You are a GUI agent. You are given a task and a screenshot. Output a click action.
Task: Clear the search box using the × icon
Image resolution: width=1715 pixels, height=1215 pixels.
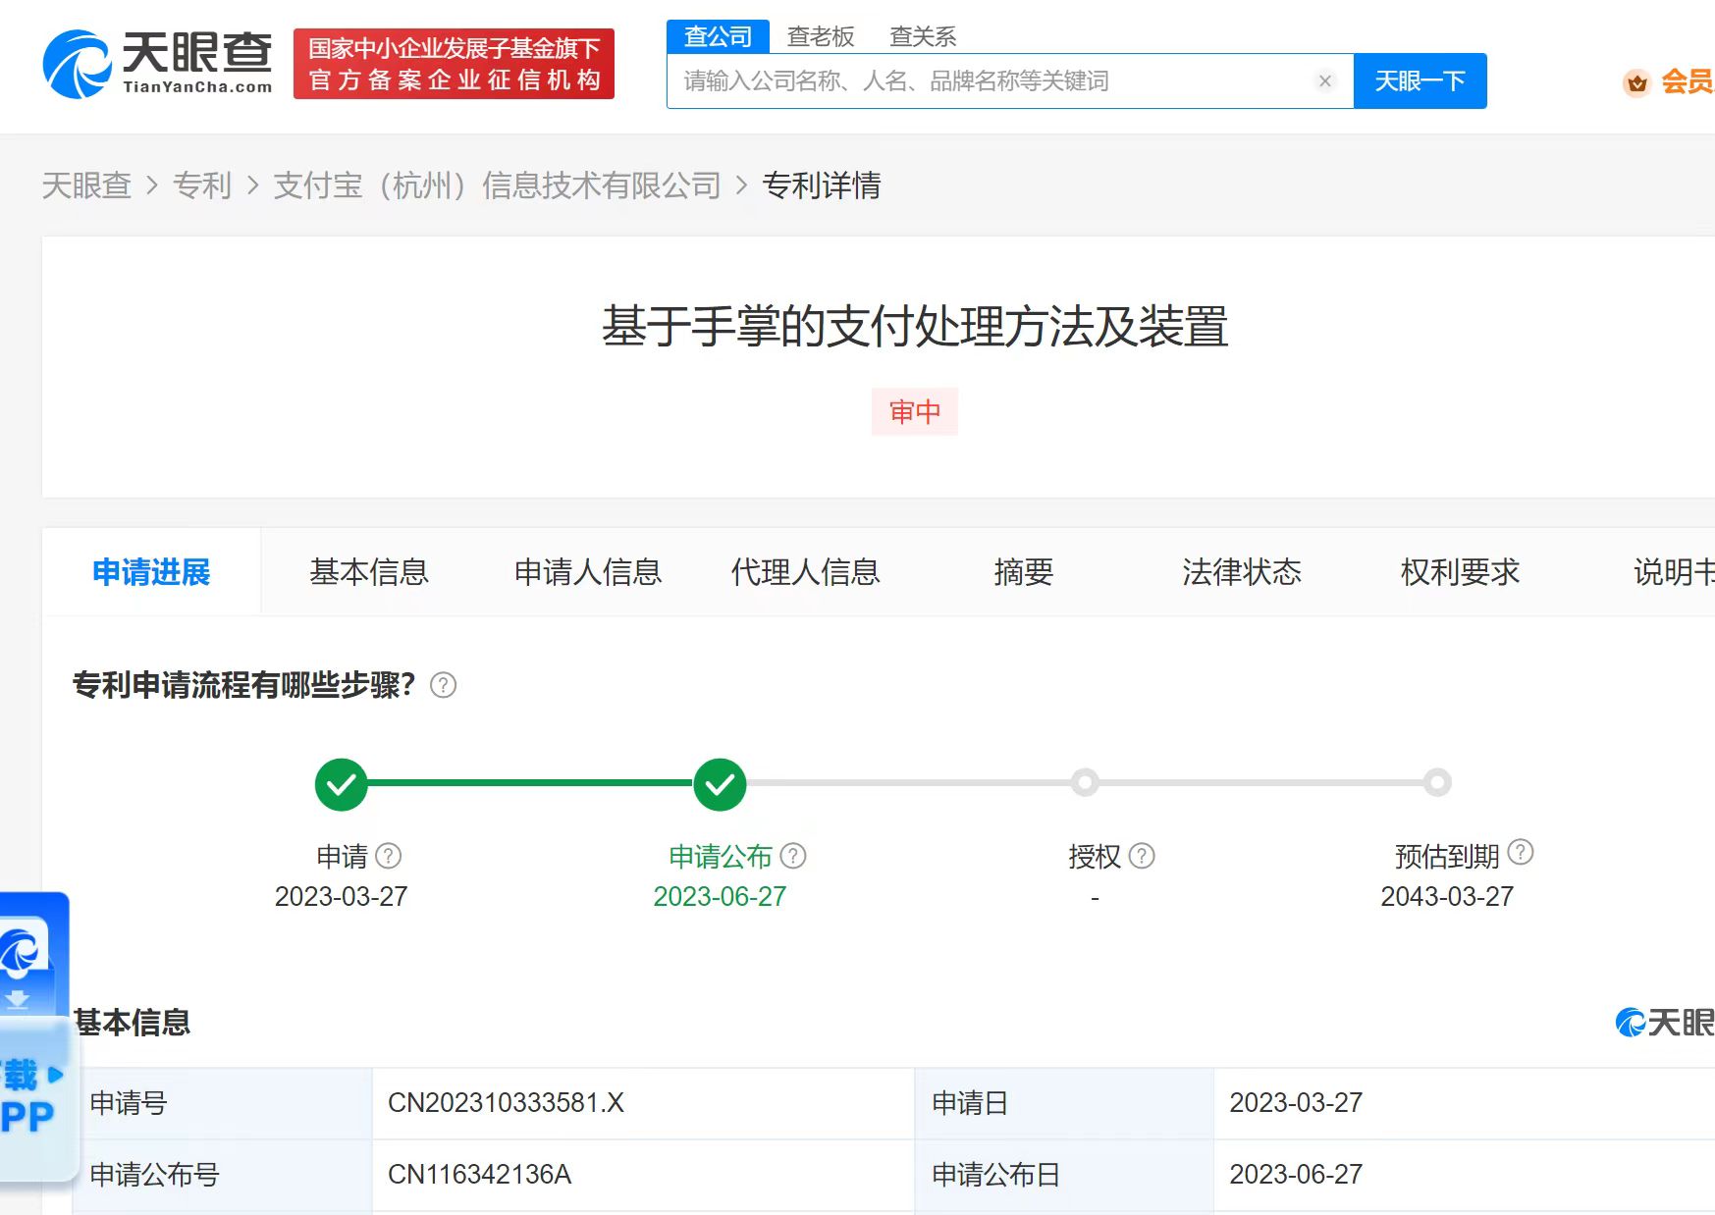[1325, 80]
